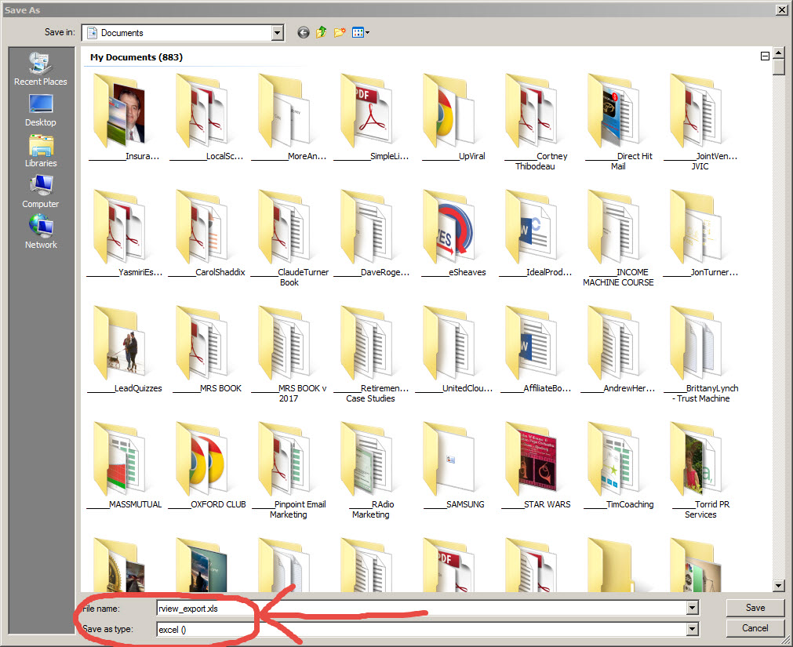Select the SimpleLi... folder
The height and width of the screenshot is (647, 793).
click(x=371, y=118)
